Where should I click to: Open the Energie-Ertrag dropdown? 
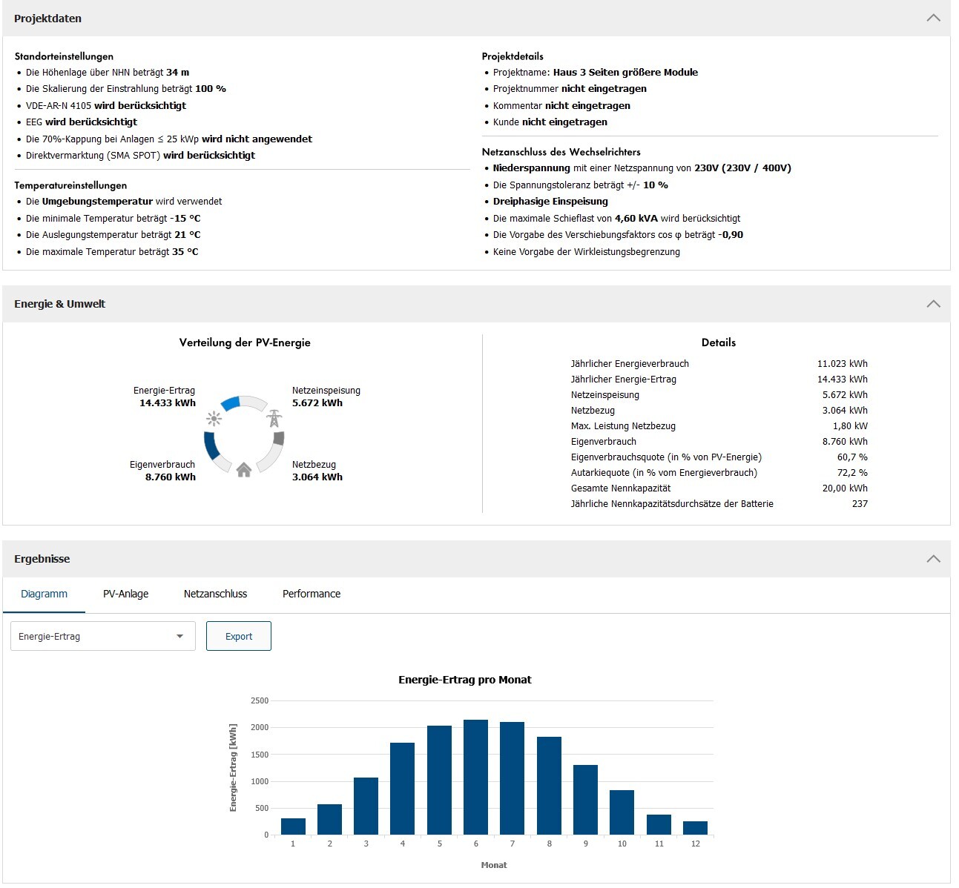coord(103,636)
